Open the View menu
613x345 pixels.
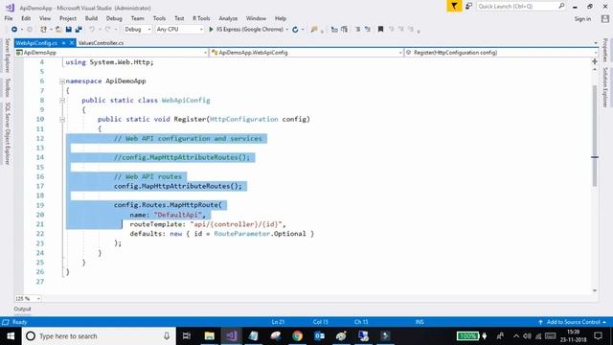click(45, 18)
